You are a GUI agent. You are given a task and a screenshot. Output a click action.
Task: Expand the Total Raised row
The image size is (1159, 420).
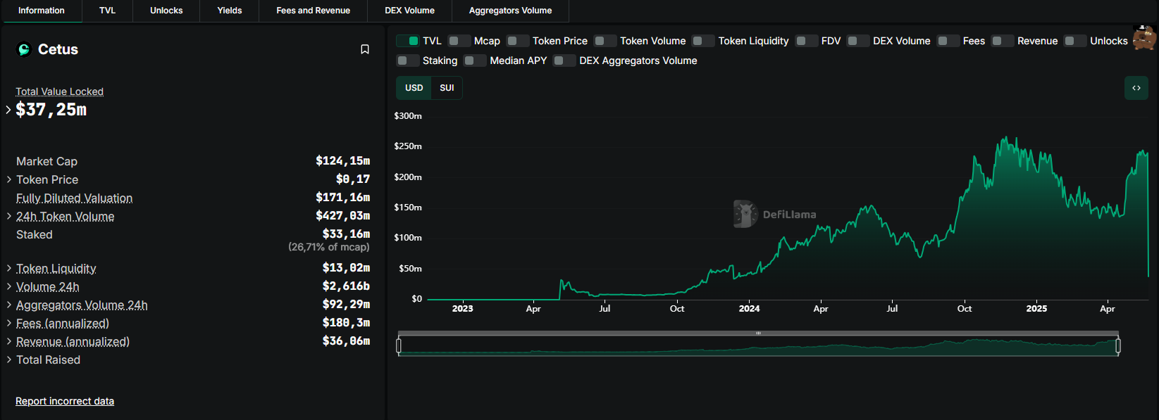tap(9, 359)
